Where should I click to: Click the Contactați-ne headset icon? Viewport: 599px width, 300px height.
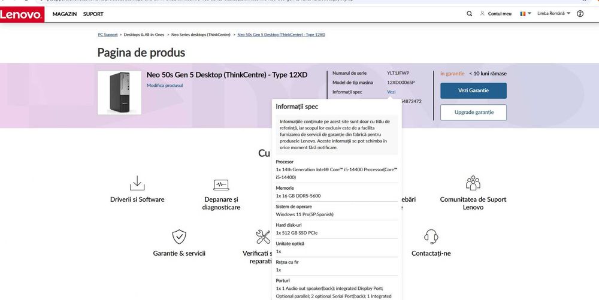click(x=431, y=237)
